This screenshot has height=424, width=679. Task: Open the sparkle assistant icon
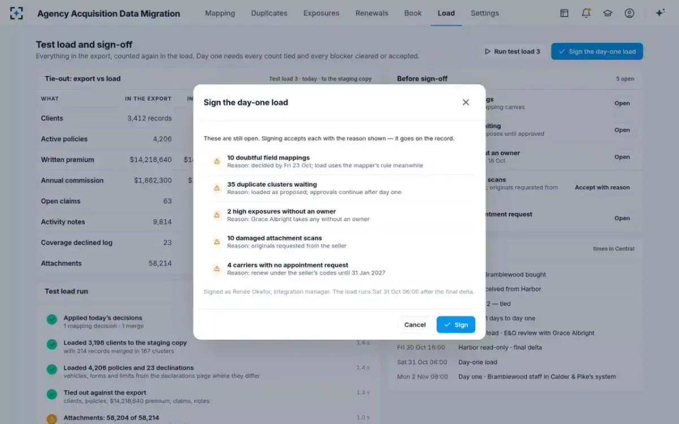click(x=660, y=13)
